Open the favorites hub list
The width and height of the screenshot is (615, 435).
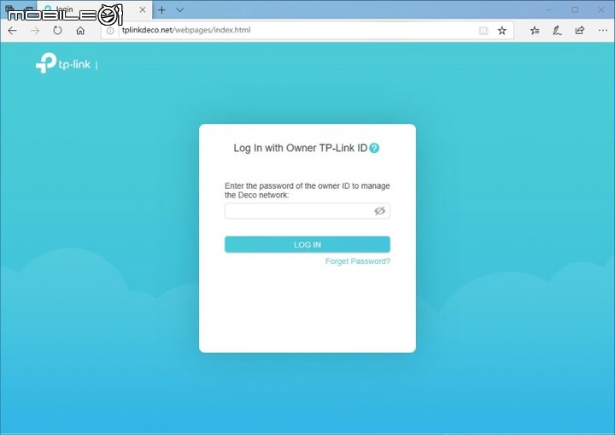[535, 30]
